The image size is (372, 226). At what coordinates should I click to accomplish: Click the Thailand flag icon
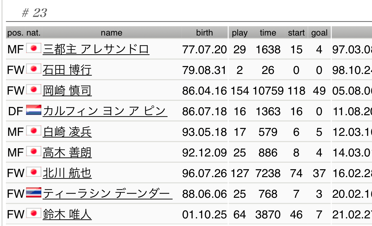click(33, 192)
